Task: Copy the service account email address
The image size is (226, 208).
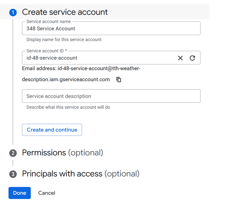Action: (x=119, y=80)
